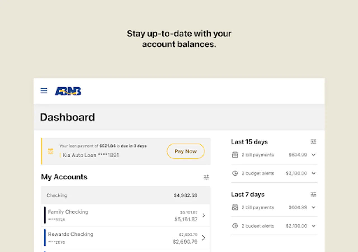Expand budget alerts in Last 7 days

click(x=314, y=226)
